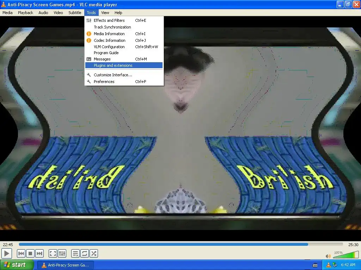361x270 pixels.
Task: Click Plugins and extensions
Action: 124,65
